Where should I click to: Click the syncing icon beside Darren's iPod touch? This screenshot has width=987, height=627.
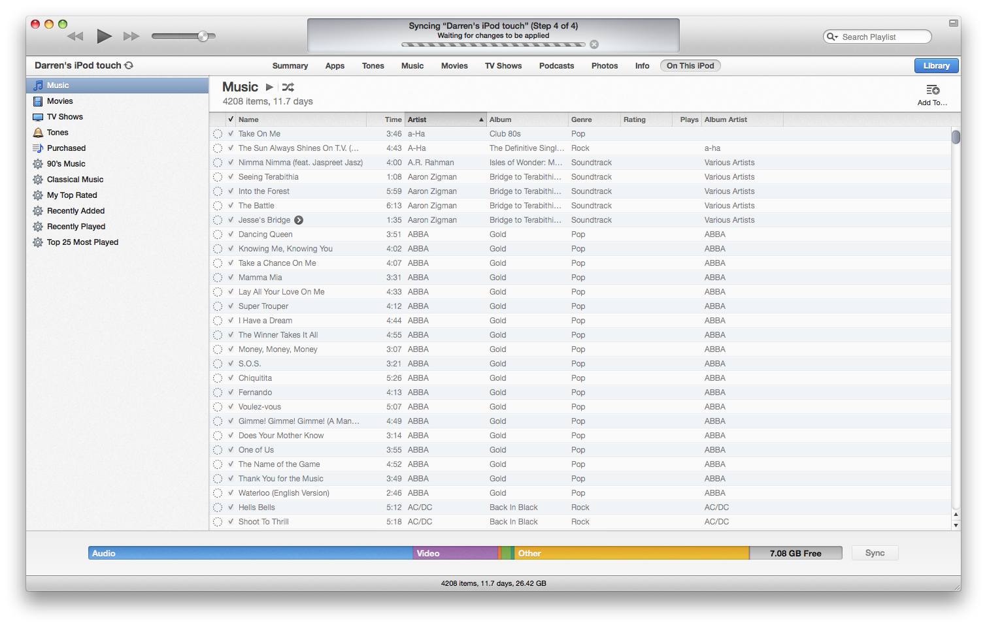pos(129,65)
